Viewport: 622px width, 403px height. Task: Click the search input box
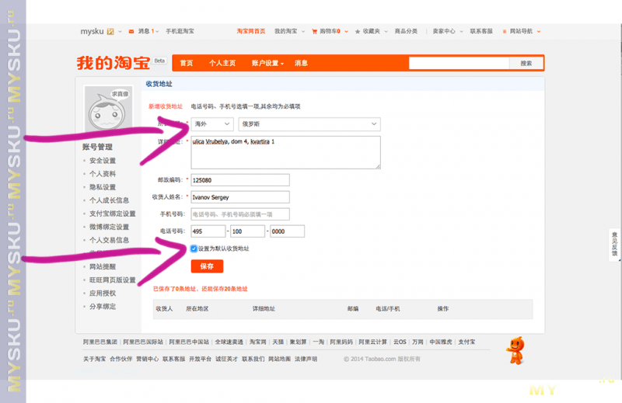[459, 63]
